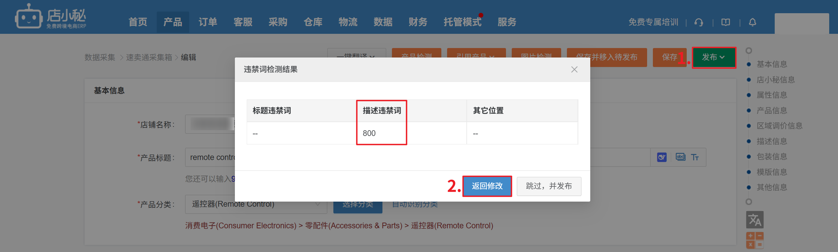Open the 财务 navigation menu
This screenshot has height=252, width=838.
pos(418,22)
